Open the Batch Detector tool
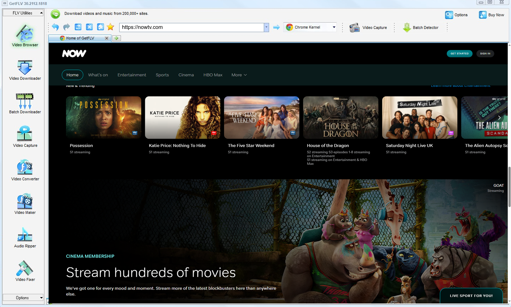Image resolution: width=511 pixels, height=307 pixels. pyautogui.click(x=421, y=28)
